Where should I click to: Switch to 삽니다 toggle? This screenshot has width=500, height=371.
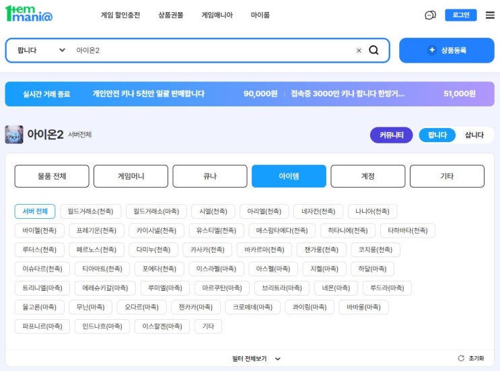(474, 135)
